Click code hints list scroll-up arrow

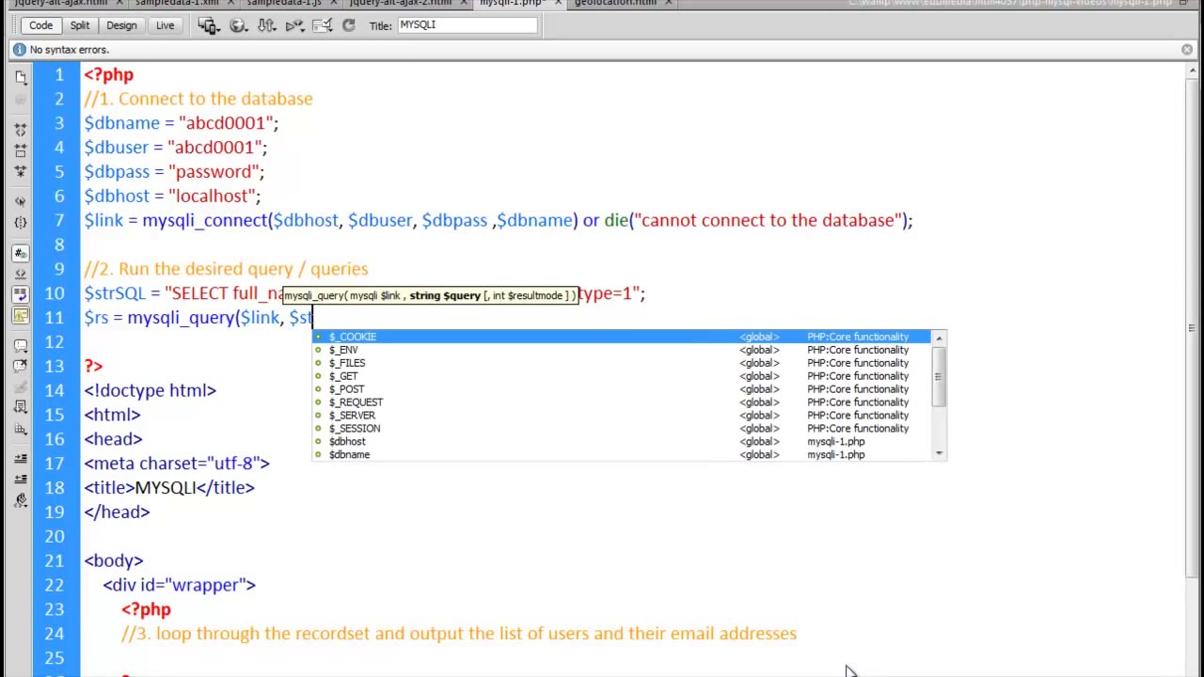tap(939, 338)
